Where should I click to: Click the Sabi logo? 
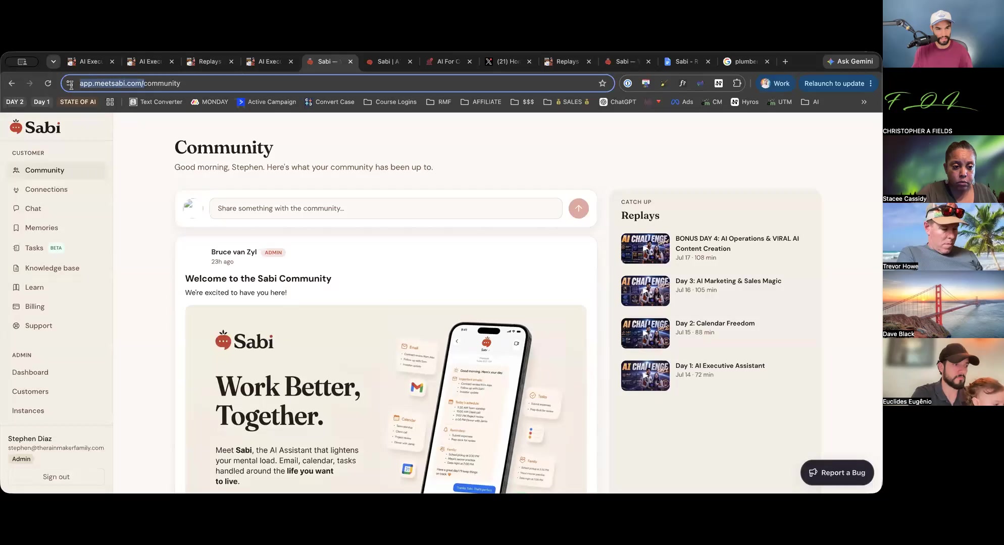(35, 127)
